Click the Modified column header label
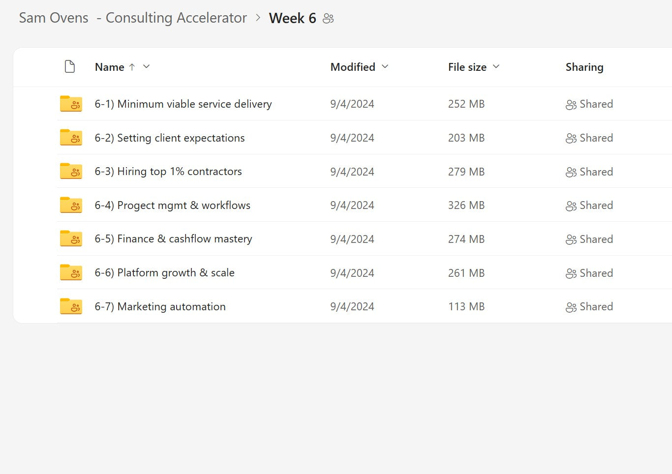This screenshot has height=474, width=672. (x=353, y=67)
